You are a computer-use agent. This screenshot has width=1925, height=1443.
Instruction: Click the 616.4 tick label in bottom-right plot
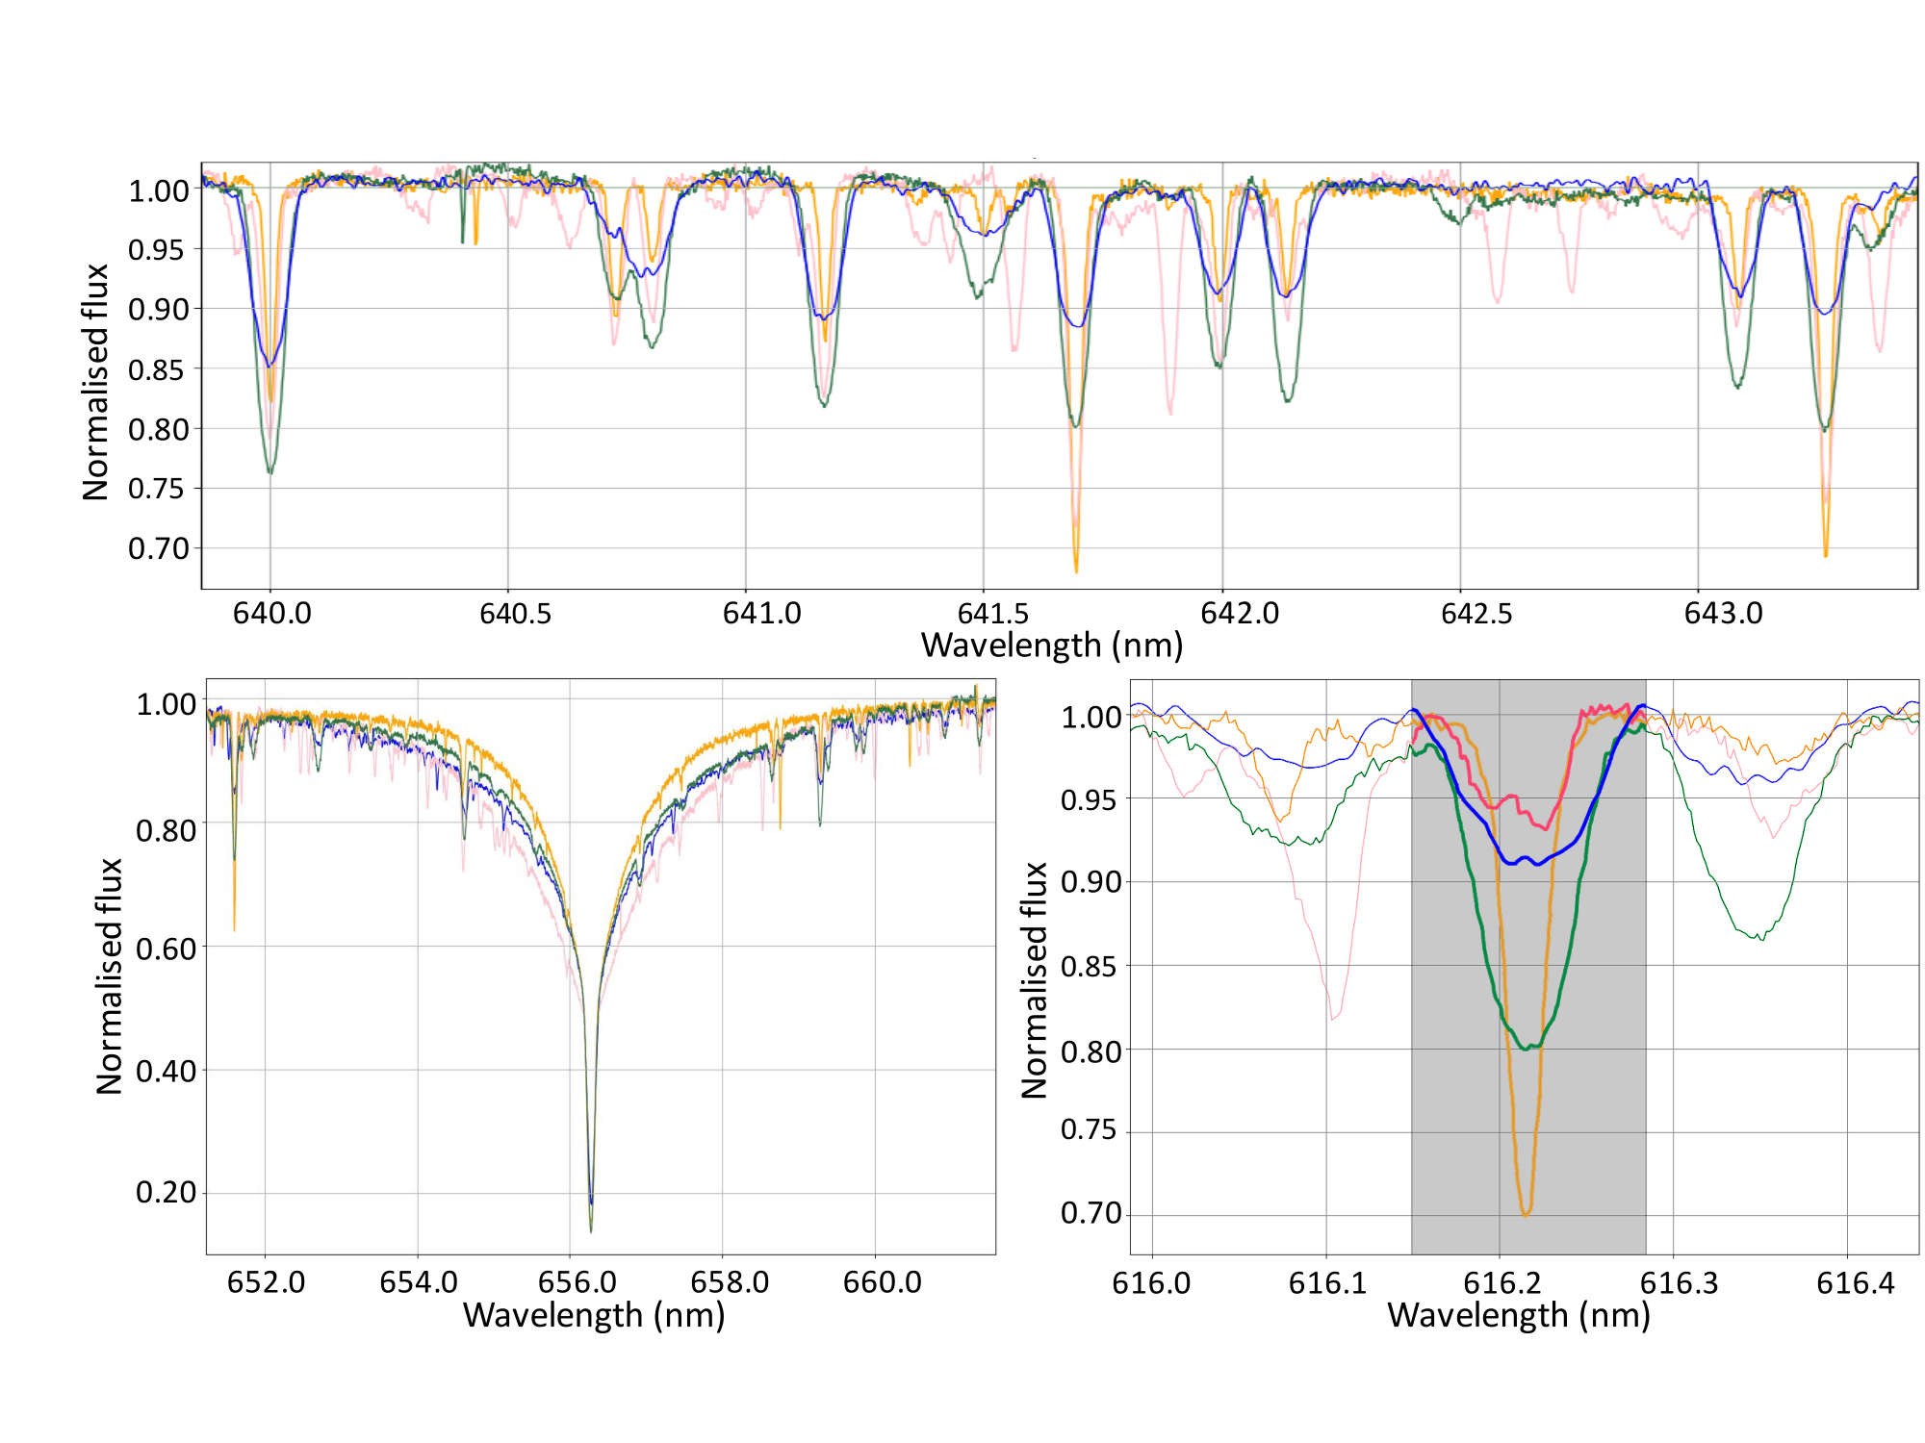click(1855, 1283)
